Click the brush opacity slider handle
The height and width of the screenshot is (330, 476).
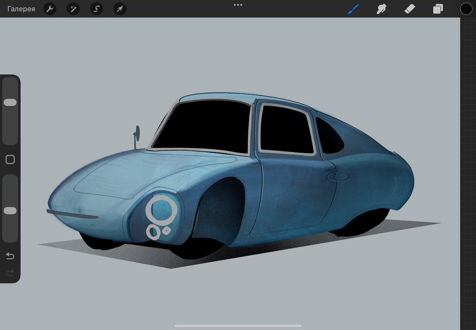pyautogui.click(x=10, y=211)
